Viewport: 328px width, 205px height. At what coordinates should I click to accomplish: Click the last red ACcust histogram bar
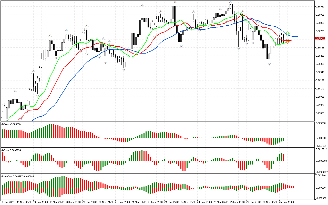pyautogui.click(x=284, y=158)
